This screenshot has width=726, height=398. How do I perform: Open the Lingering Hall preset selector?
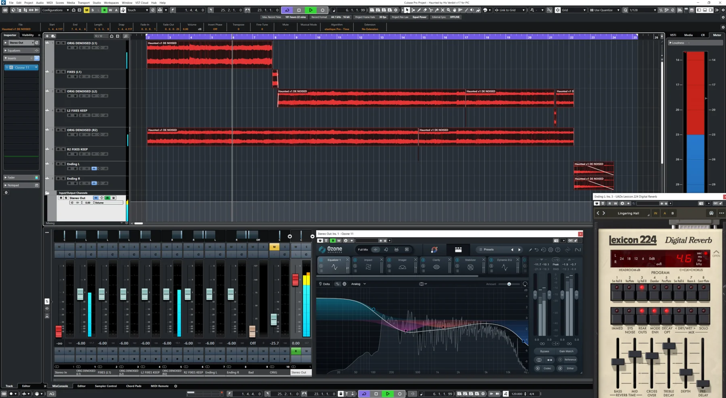click(629, 213)
